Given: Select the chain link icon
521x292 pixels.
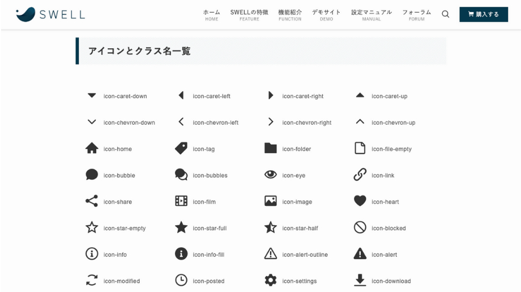Looking at the screenshot, I should coord(360,175).
